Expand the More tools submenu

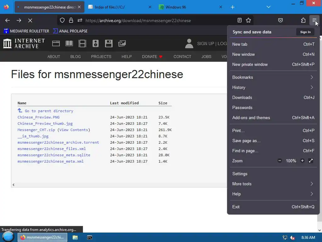point(273,184)
